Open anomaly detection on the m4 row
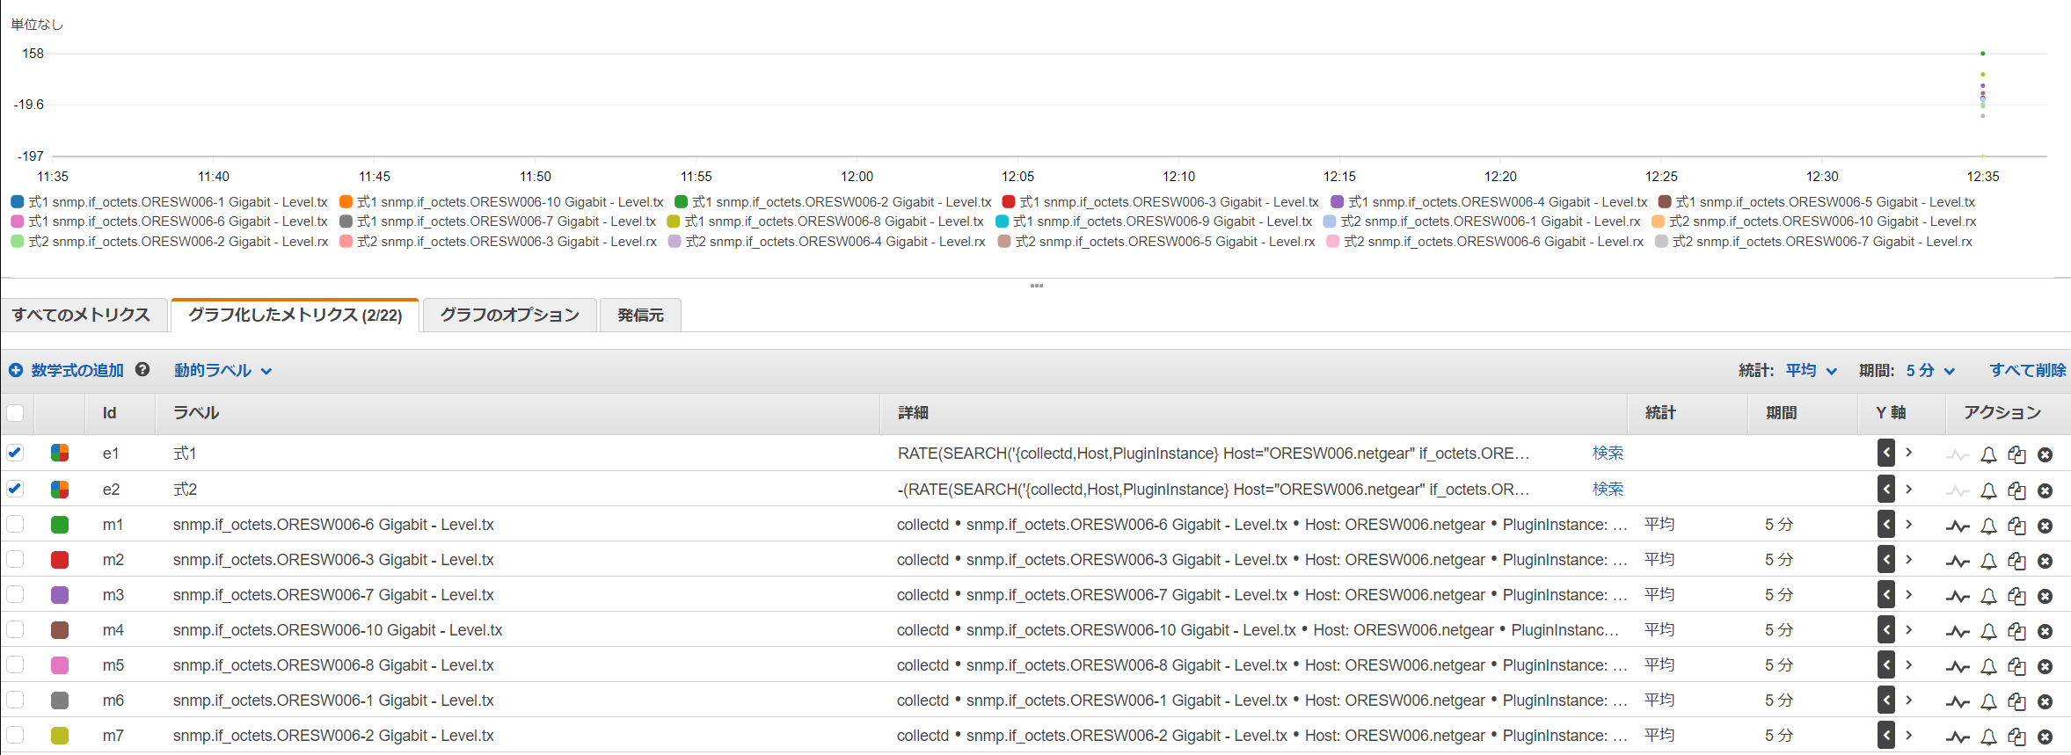 1958,631
